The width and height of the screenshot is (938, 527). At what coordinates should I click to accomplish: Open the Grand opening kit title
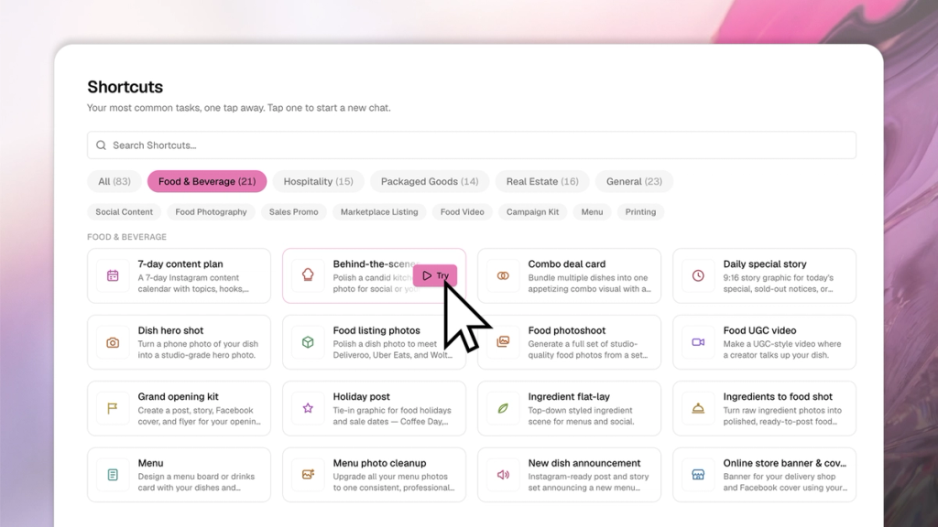pyautogui.click(x=178, y=397)
